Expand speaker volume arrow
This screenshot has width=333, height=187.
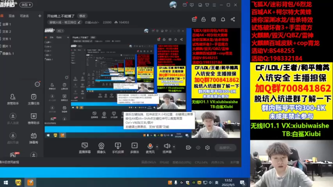tap(174, 147)
